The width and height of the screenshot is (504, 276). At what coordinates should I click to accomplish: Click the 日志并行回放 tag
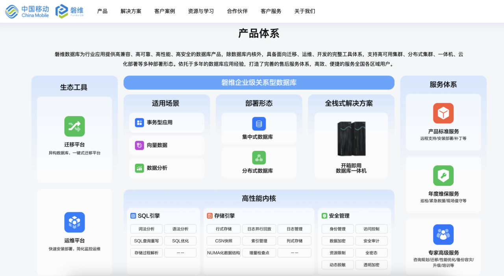point(259,229)
